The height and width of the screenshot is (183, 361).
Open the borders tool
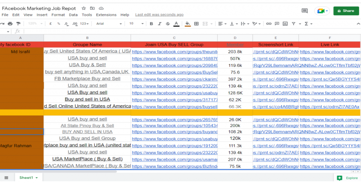(x=197, y=24)
